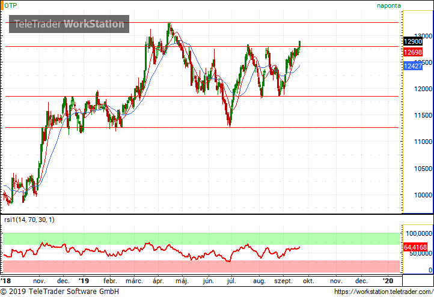Click the green overbought RSI band

pyautogui.click(x=201, y=239)
